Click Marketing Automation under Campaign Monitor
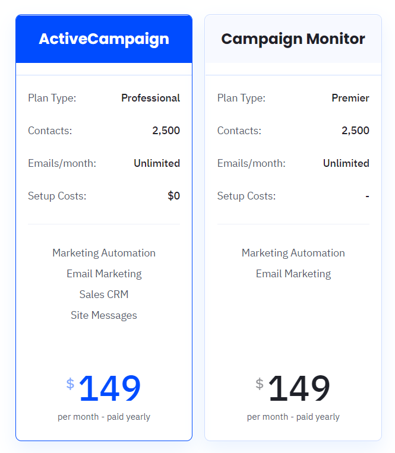Viewport: 395px width, 453px height. click(293, 253)
